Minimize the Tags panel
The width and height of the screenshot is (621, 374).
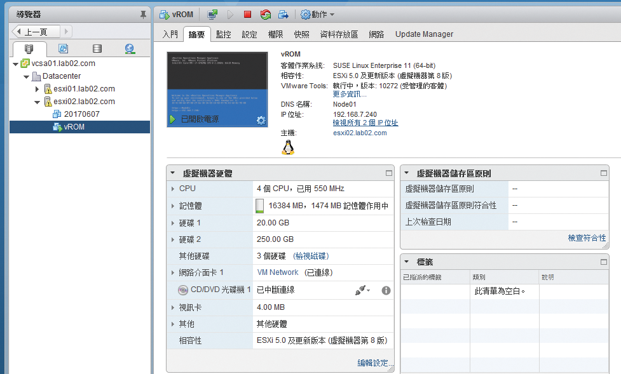[604, 262]
